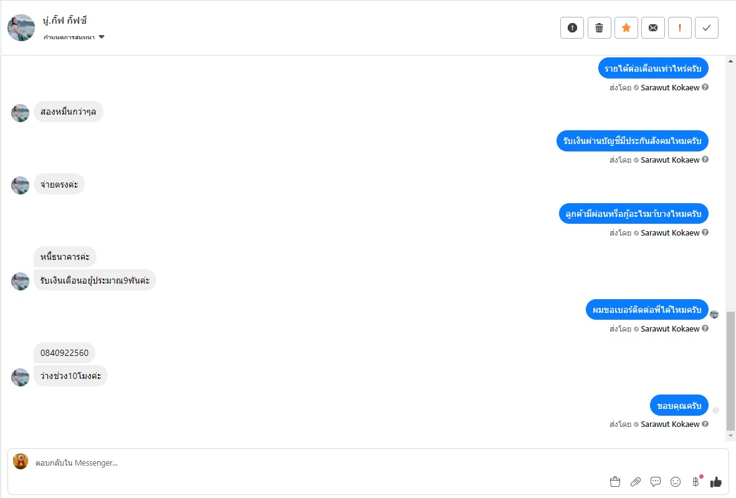Mark conversation unread with envelope icon
This screenshot has height=498, width=736.
click(x=653, y=27)
